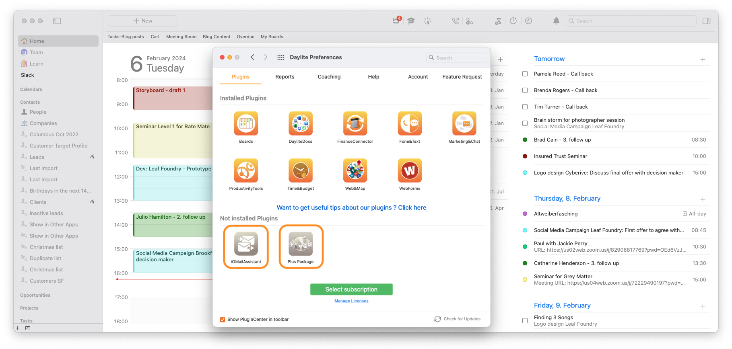Click the clock timer toolbar icon
The height and width of the screenshot is (349, 732).
513,21
